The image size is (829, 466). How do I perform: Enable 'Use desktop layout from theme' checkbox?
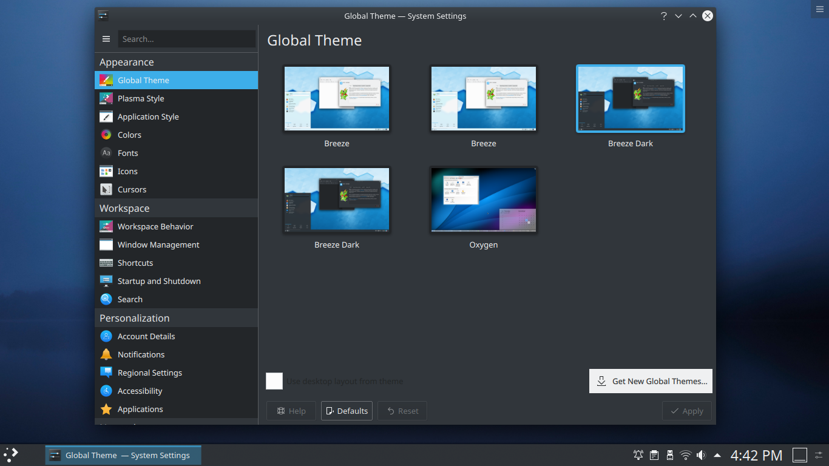click(x=274, y=381)
